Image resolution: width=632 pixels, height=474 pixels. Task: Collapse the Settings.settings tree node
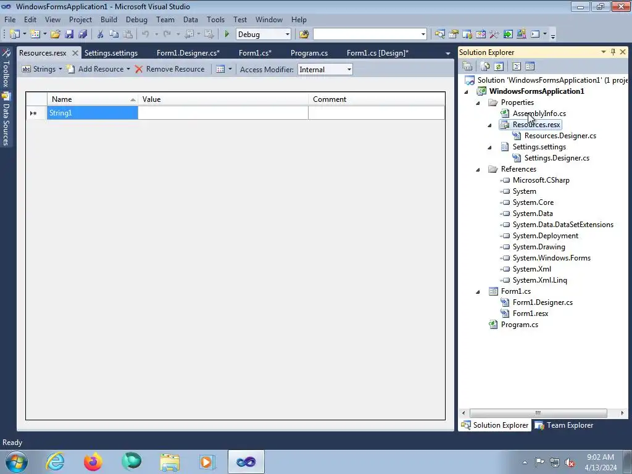click(489, 147)
